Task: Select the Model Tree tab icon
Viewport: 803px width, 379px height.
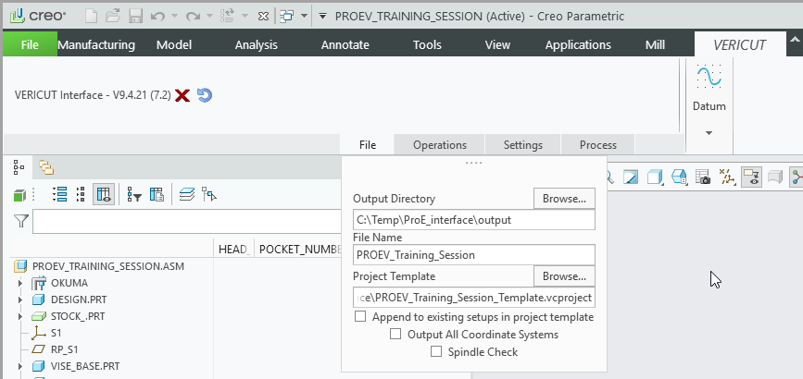Action: click(x=19, y=166)
